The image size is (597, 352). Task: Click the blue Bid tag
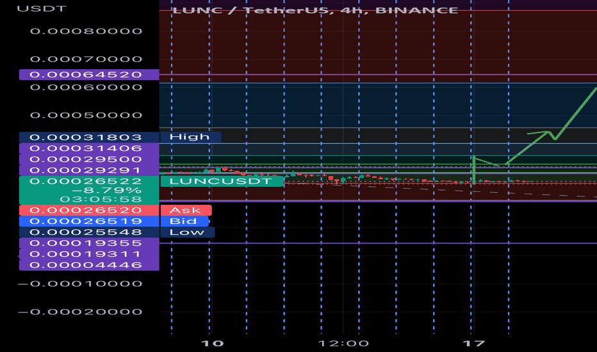coord(184,221)
